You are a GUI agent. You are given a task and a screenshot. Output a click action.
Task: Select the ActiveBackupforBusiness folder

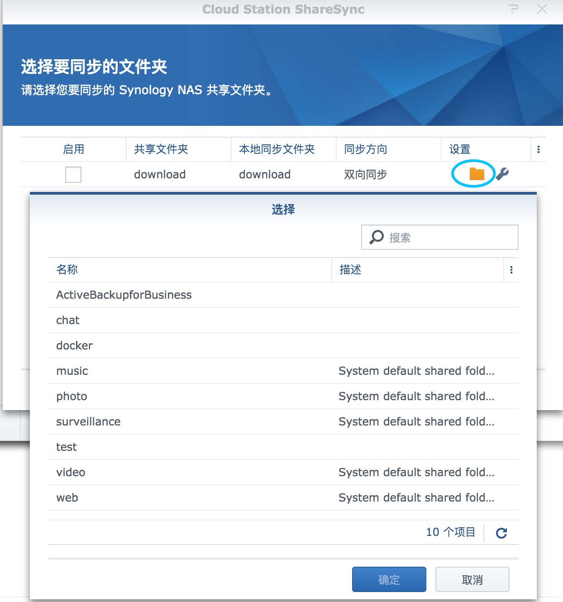[x=283, y=295]
